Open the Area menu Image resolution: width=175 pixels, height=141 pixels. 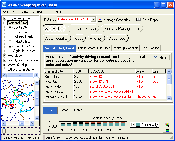(6, 12)
